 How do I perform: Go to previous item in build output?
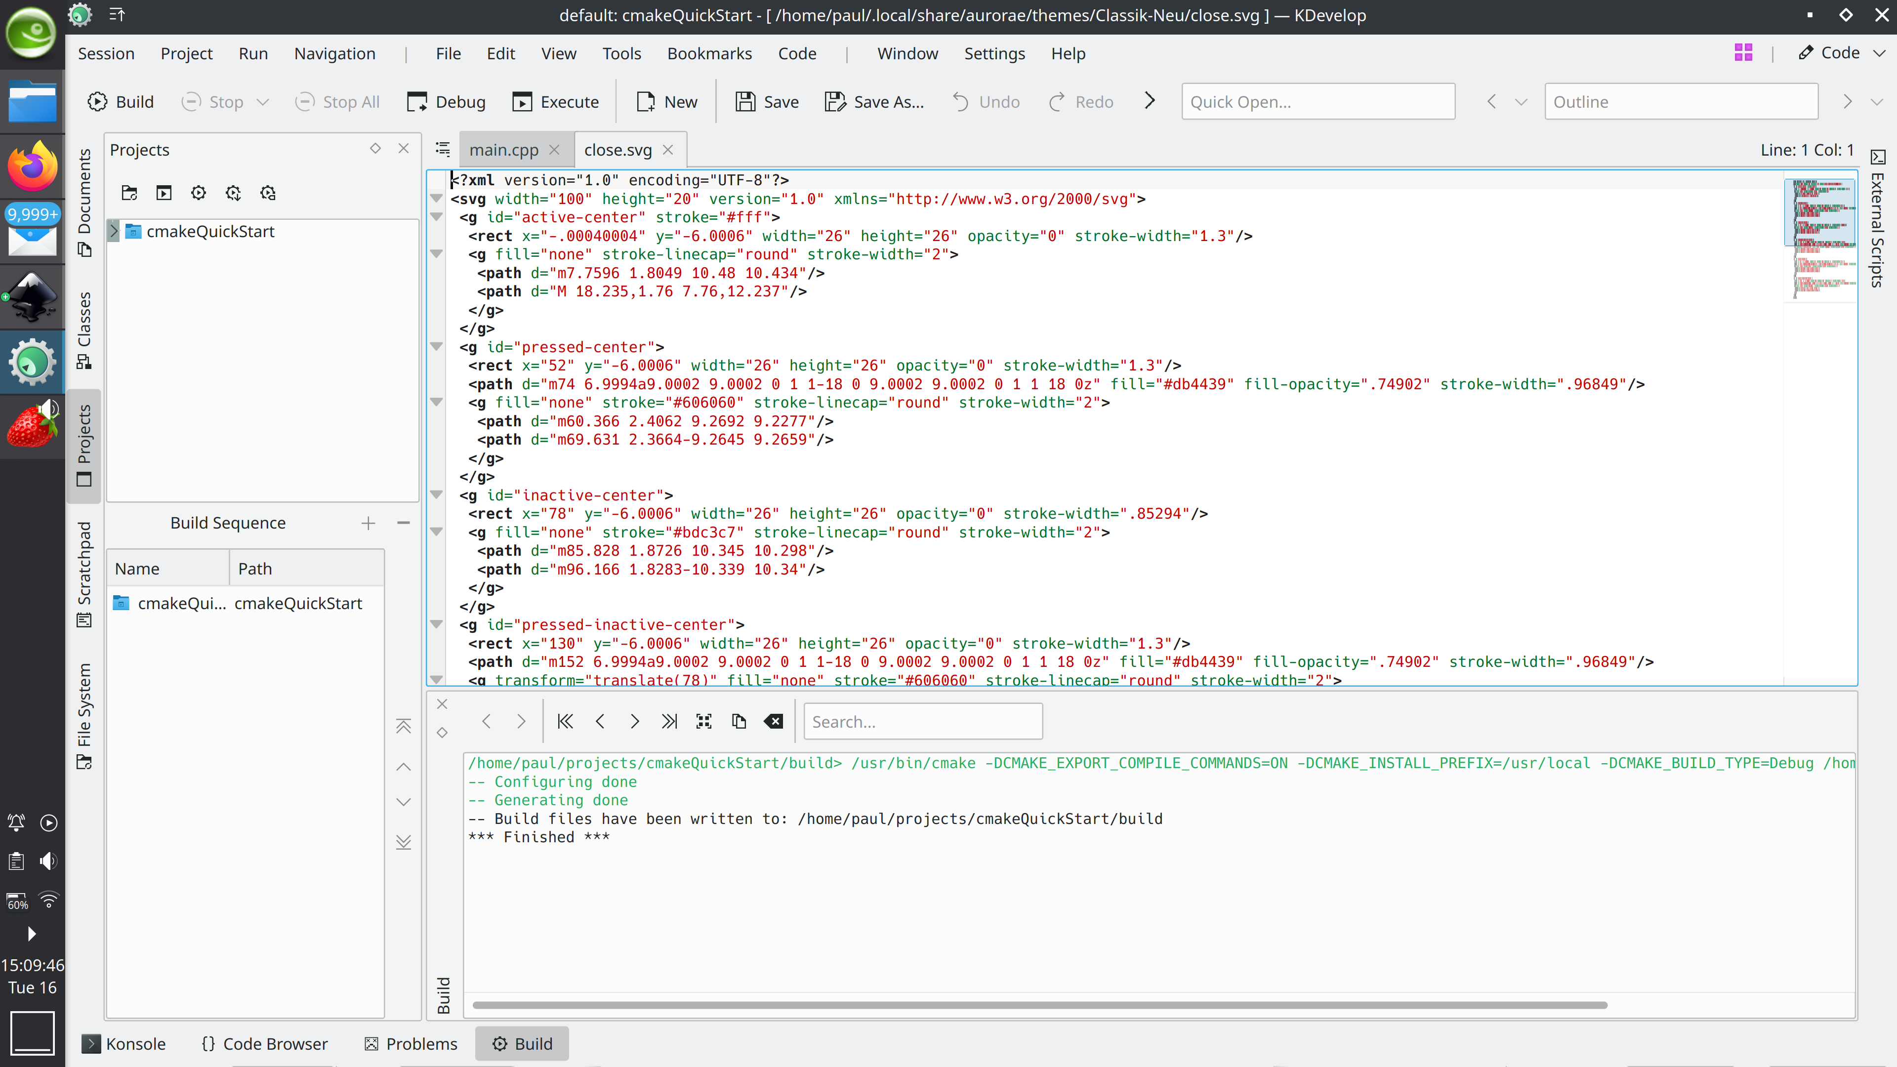pyautogui.click(x=600, y=722)
